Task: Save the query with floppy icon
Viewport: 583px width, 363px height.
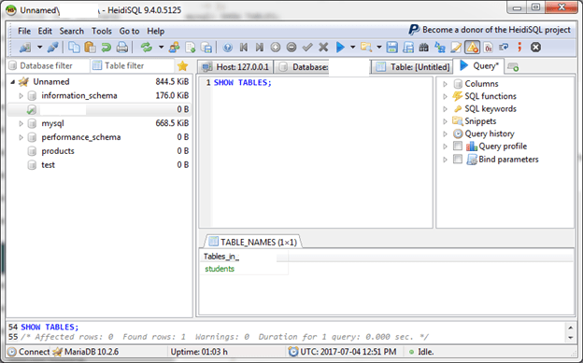Action: click(x=391, y=48)
